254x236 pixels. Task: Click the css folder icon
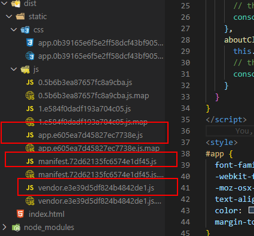click(x=25, y=30)
